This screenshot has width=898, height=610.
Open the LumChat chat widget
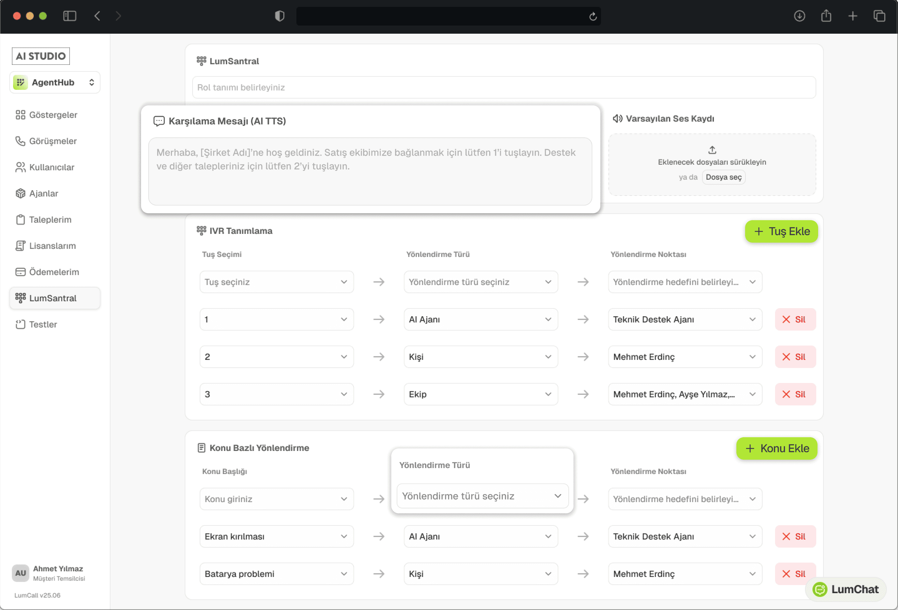(846, 589)
